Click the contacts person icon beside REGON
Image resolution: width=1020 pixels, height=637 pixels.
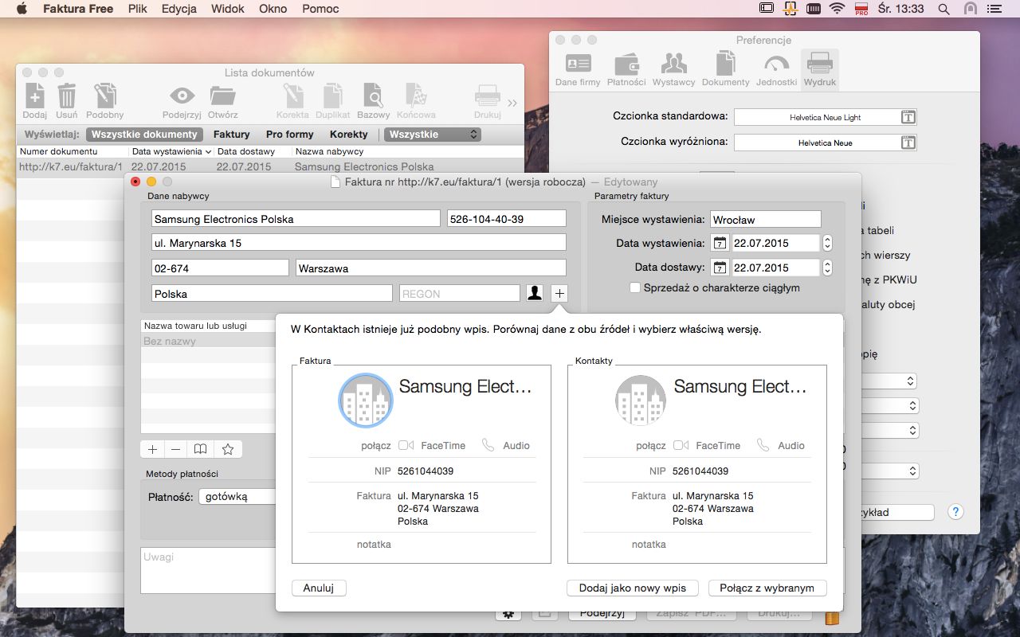pyautogui.click(x=535, y=293)
